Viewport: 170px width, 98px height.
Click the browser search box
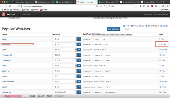click(121, 6)
